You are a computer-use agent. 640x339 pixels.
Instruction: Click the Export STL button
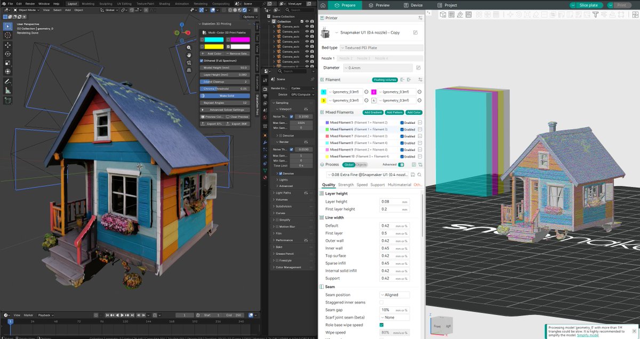[x=212, y=123]
